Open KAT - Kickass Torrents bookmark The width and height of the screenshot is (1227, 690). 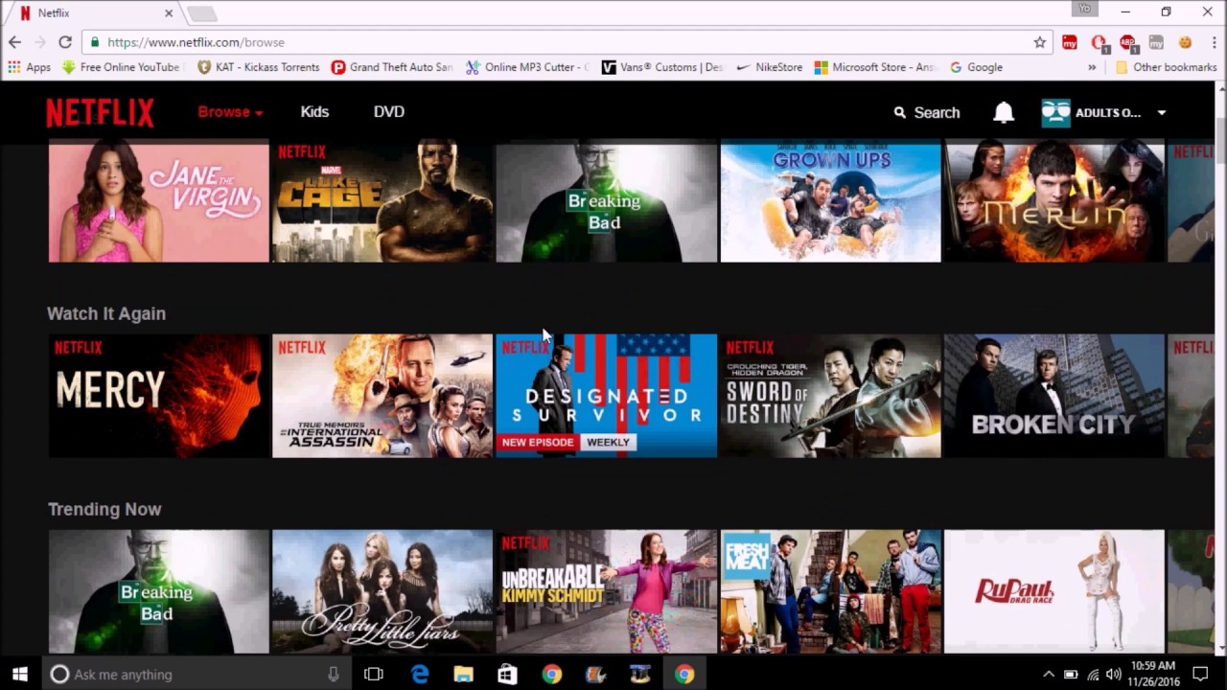(x=258, y=67)
